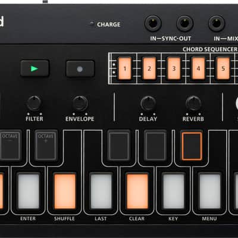Click the CHORD SEQUENCER label
The width and height of the screenshot is (238, 238).
(210, 49)
